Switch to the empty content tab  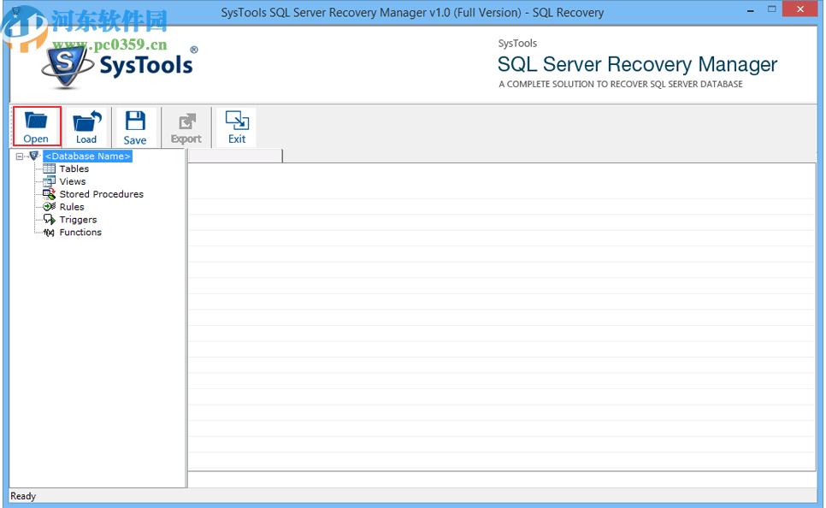pyautogui.click(x=235, y=157)
